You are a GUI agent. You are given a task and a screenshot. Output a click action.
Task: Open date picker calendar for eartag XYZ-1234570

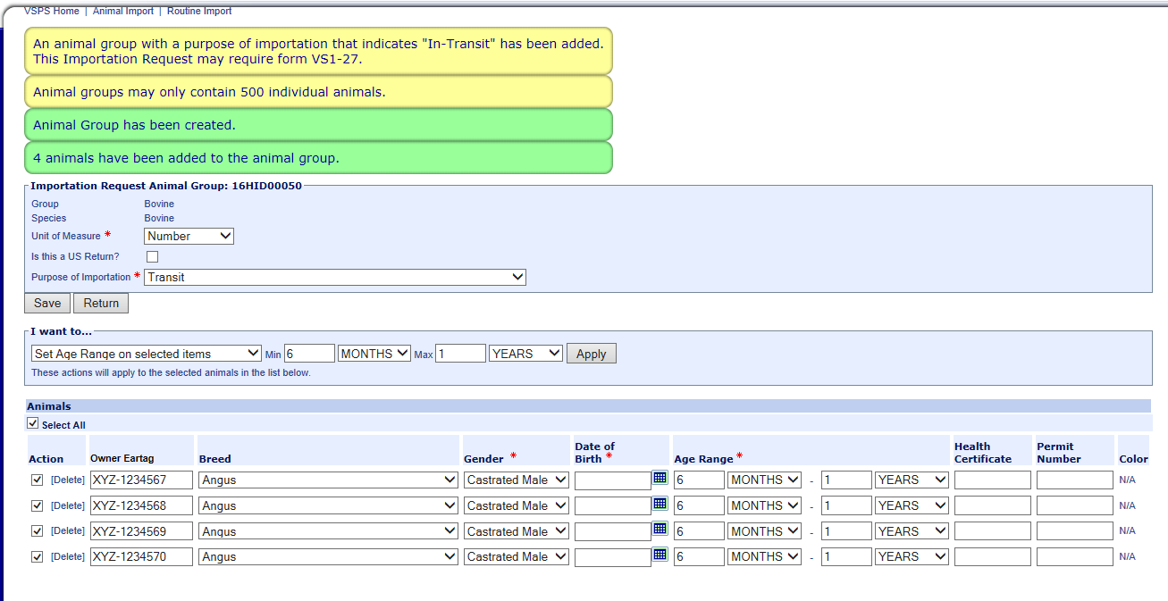coord(660,555)
